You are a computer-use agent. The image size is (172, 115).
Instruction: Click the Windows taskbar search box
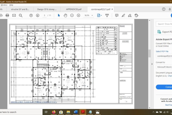pyautogui.click(x=21, y=112)
